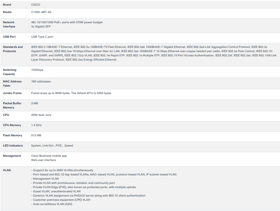Click the 512 MB Flash Memory value
This screenshot has width=280, height=211.
(36, 135)
